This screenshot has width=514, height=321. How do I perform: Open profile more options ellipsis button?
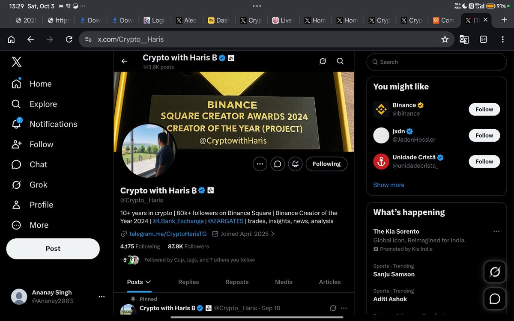pos(260,164)
